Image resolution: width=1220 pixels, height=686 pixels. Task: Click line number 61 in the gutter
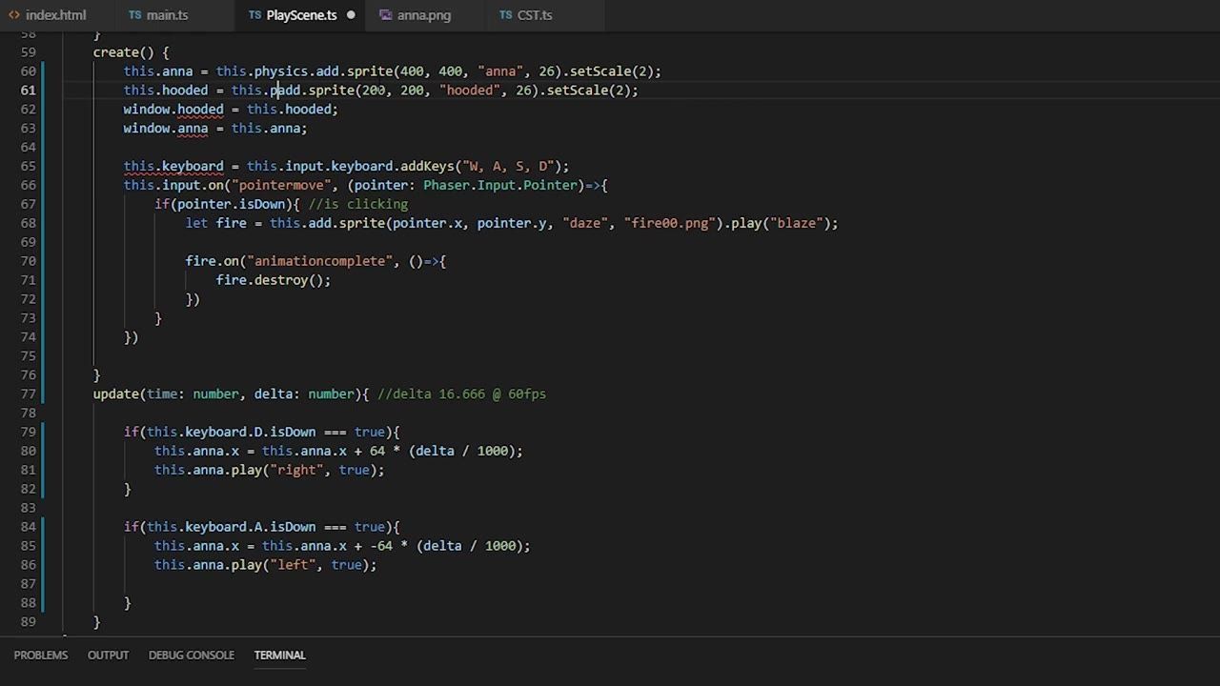pyautogui.click(x=28, y=90)
